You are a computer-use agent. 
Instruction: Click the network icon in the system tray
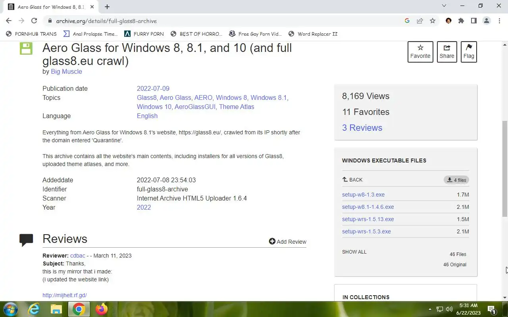click(x=440, y=309)
